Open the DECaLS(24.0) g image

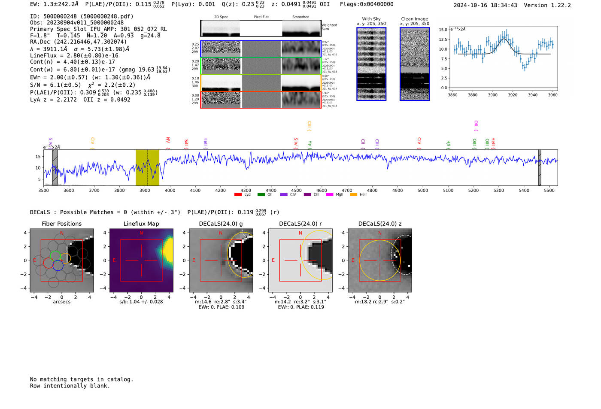(x=221, y=261)
